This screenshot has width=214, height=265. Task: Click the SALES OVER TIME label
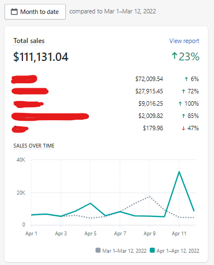pyautogui.click(x=34, y=146)
